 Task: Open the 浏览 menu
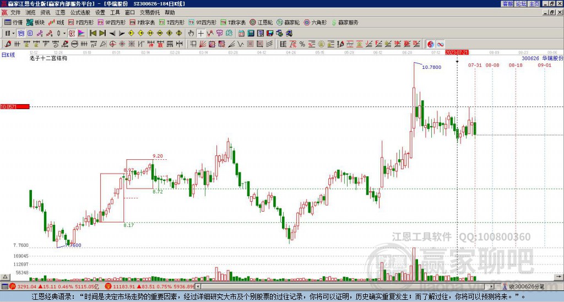[x=30, y=13]
